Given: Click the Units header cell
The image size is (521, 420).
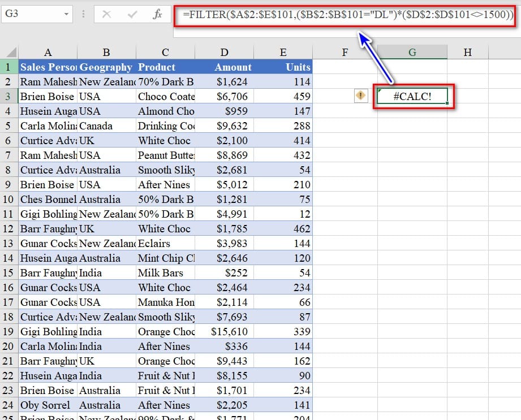Looking at the screenshot, I should [283, 67].
